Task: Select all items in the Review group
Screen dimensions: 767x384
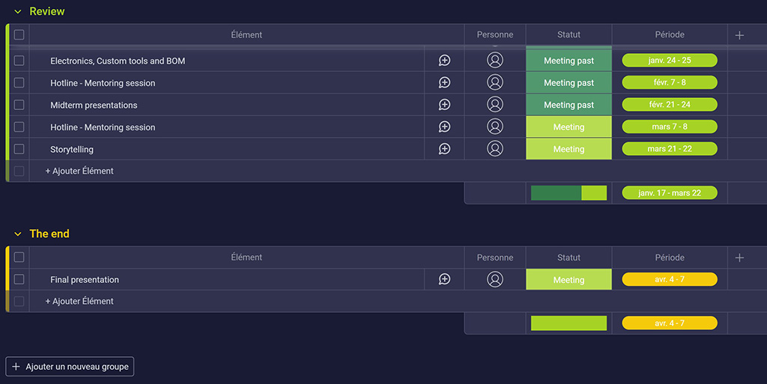Action: coord(19,34)
